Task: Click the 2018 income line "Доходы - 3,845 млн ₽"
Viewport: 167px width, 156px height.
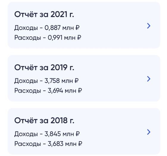Action: click(x=47, y=134)
